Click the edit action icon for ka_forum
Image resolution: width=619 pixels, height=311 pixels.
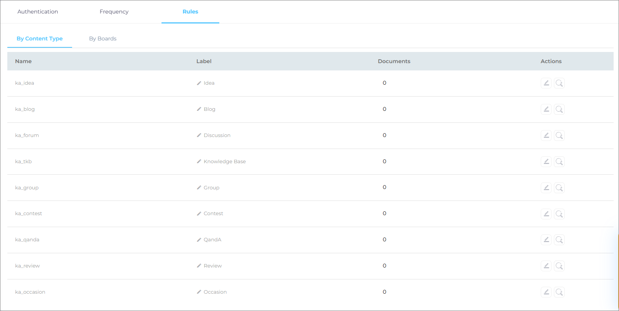click(546, 135)
